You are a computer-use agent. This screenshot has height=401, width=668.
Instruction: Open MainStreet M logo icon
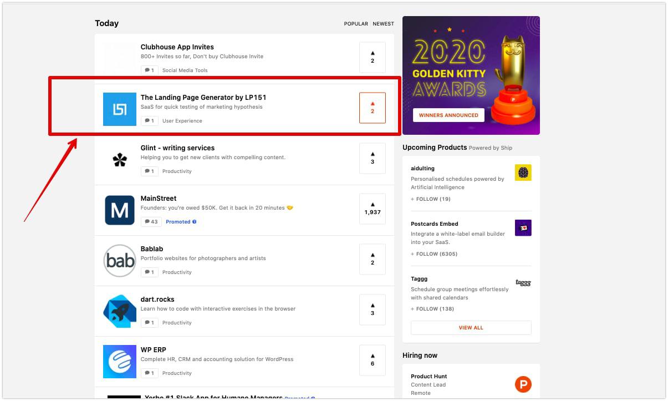(x=120, y=210)
